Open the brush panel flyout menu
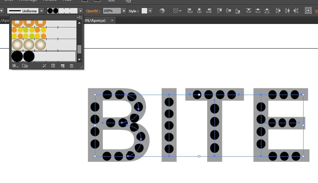The height and width of the screenshot is (183, 318). tap(80, 17)
